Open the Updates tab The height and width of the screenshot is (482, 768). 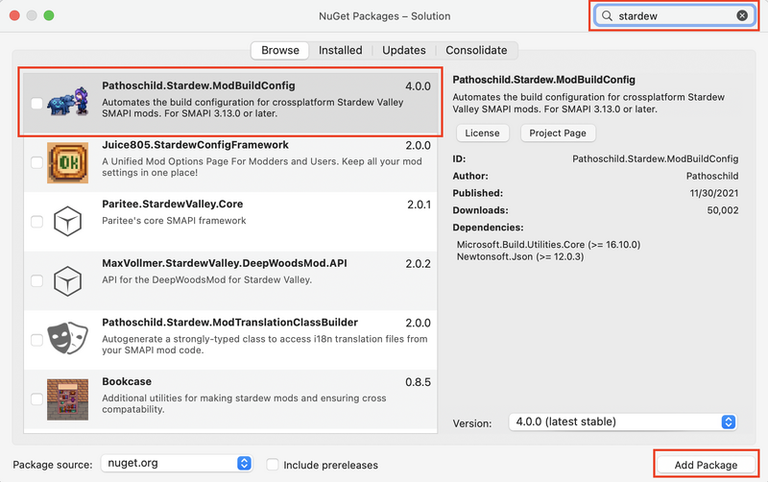tap(404, 50)
